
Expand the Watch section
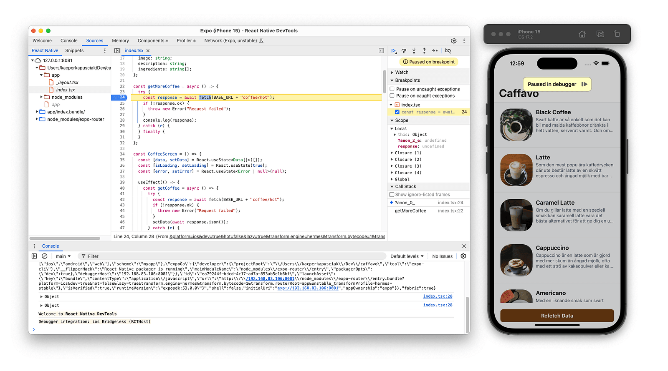click(x=401, y=73)
